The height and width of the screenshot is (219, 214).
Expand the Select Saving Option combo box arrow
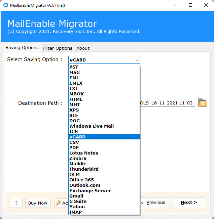coord(137,60)
